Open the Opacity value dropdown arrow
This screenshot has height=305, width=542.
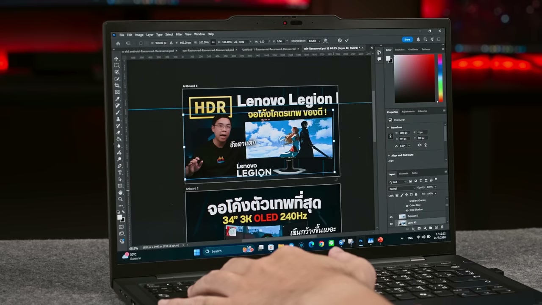[435, 187]
